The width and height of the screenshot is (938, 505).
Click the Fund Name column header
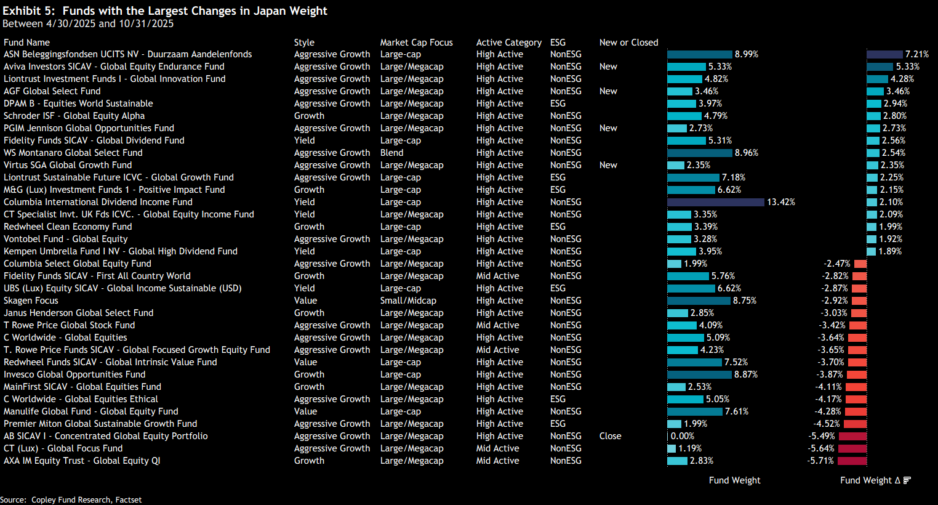(26, 42)
